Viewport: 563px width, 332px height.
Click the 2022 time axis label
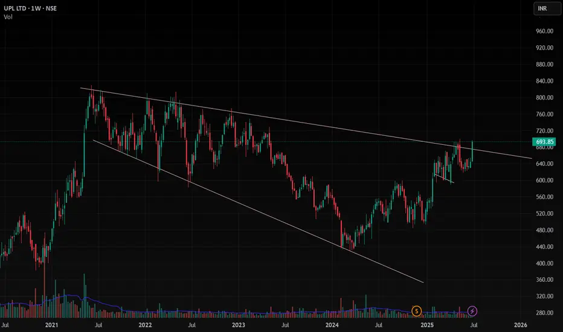pyautogui.click(x=145, y=325)
